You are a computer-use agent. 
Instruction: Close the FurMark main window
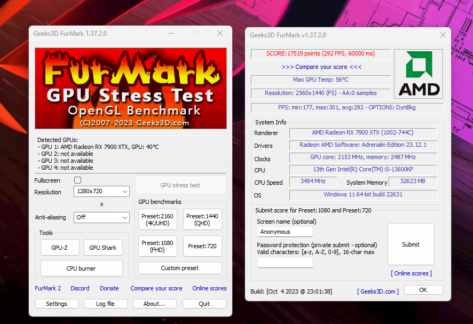point(220,33)
